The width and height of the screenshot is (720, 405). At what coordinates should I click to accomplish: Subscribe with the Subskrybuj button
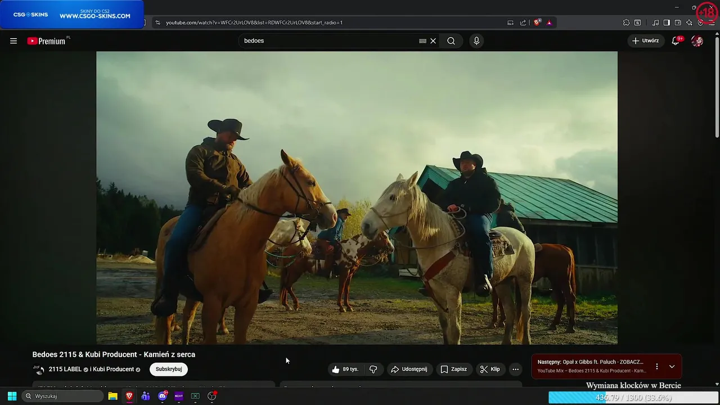point(169,370)
